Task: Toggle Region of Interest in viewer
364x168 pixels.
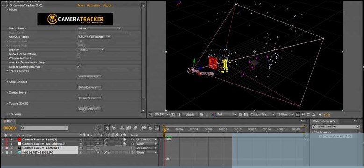Action: click(240, 114)
